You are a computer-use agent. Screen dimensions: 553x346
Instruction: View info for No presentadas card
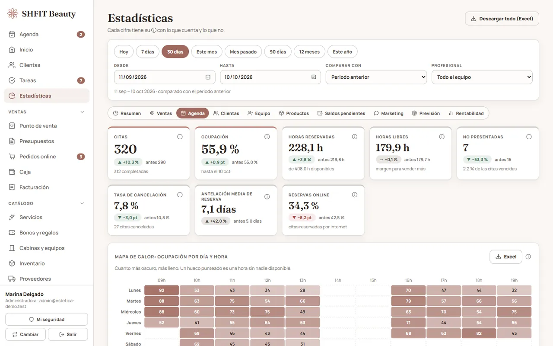pos(529,137)
